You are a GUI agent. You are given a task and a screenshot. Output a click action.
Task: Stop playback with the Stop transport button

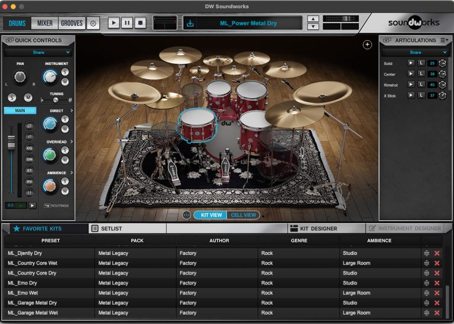[x=141, y=23]
